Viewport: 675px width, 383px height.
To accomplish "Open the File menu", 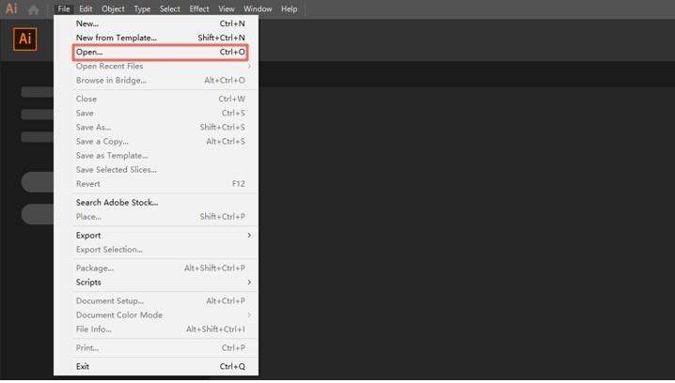I will point(64,8).
